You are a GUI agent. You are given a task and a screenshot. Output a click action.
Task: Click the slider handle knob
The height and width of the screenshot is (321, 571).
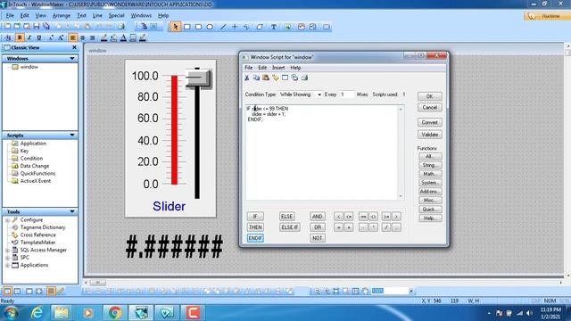pos(198,78)
